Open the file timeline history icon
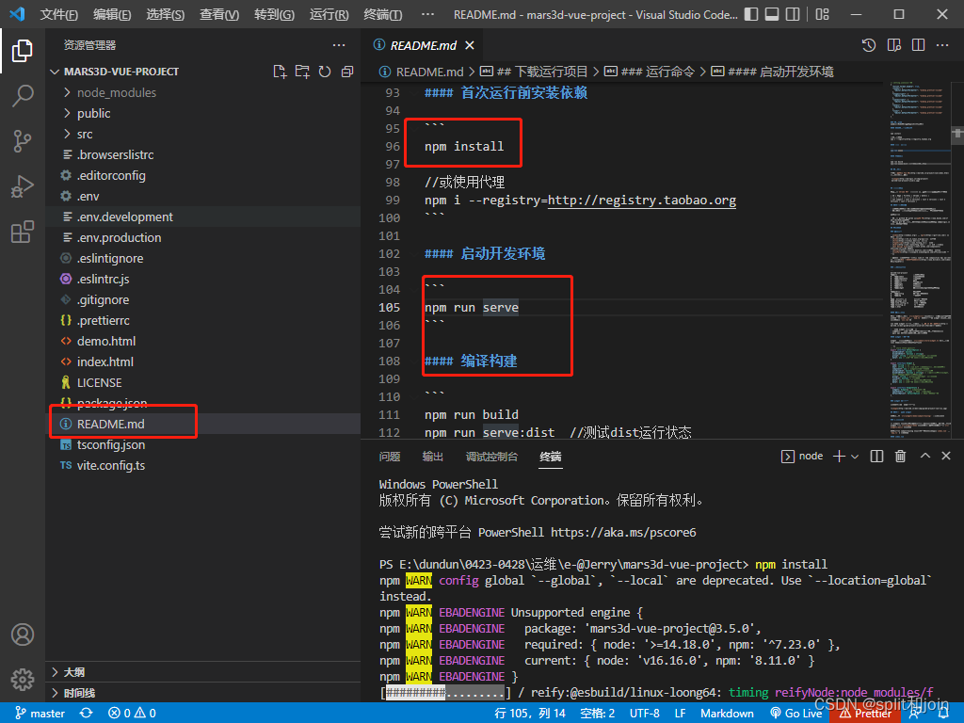The width and height of the screenshot is (964, 723). coord(869,45)
